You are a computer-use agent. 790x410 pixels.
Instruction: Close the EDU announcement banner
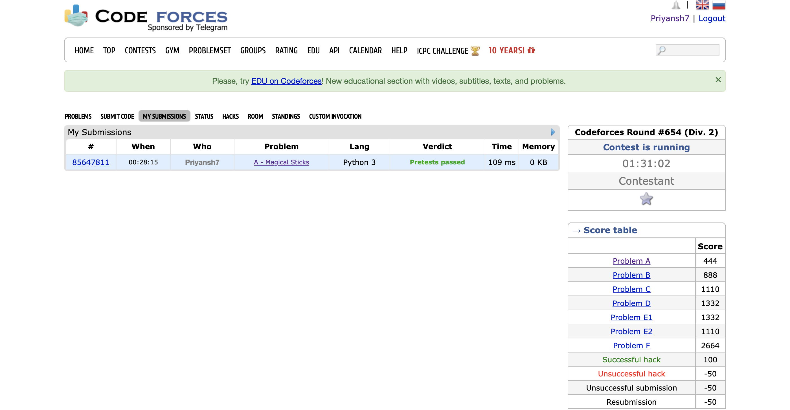[718, 80]
